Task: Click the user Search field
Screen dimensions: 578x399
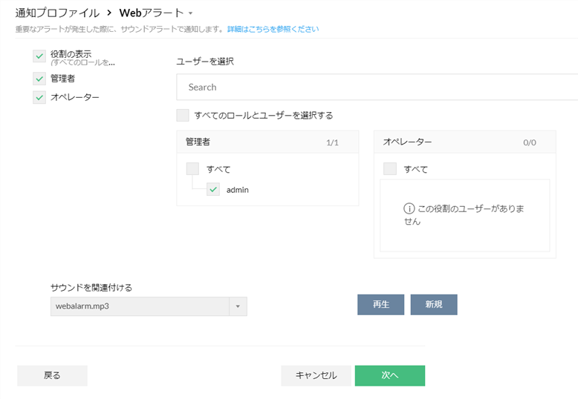Action: click(377, 87)
